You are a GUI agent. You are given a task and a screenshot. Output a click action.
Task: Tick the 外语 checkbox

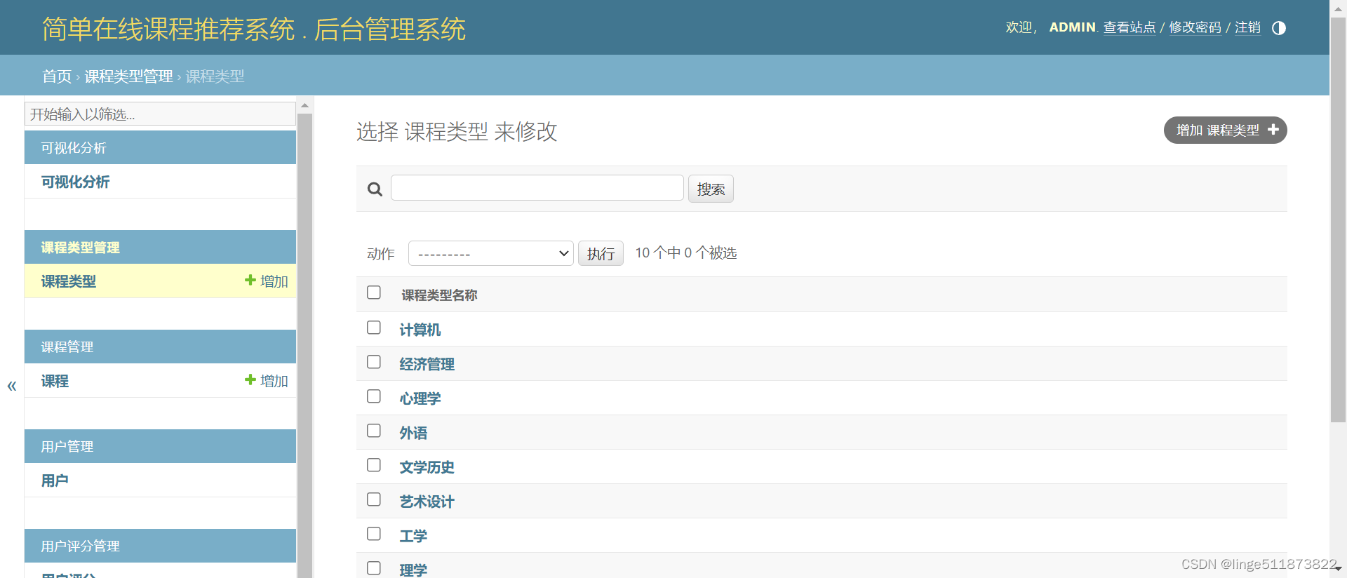(x=374, y=431)
